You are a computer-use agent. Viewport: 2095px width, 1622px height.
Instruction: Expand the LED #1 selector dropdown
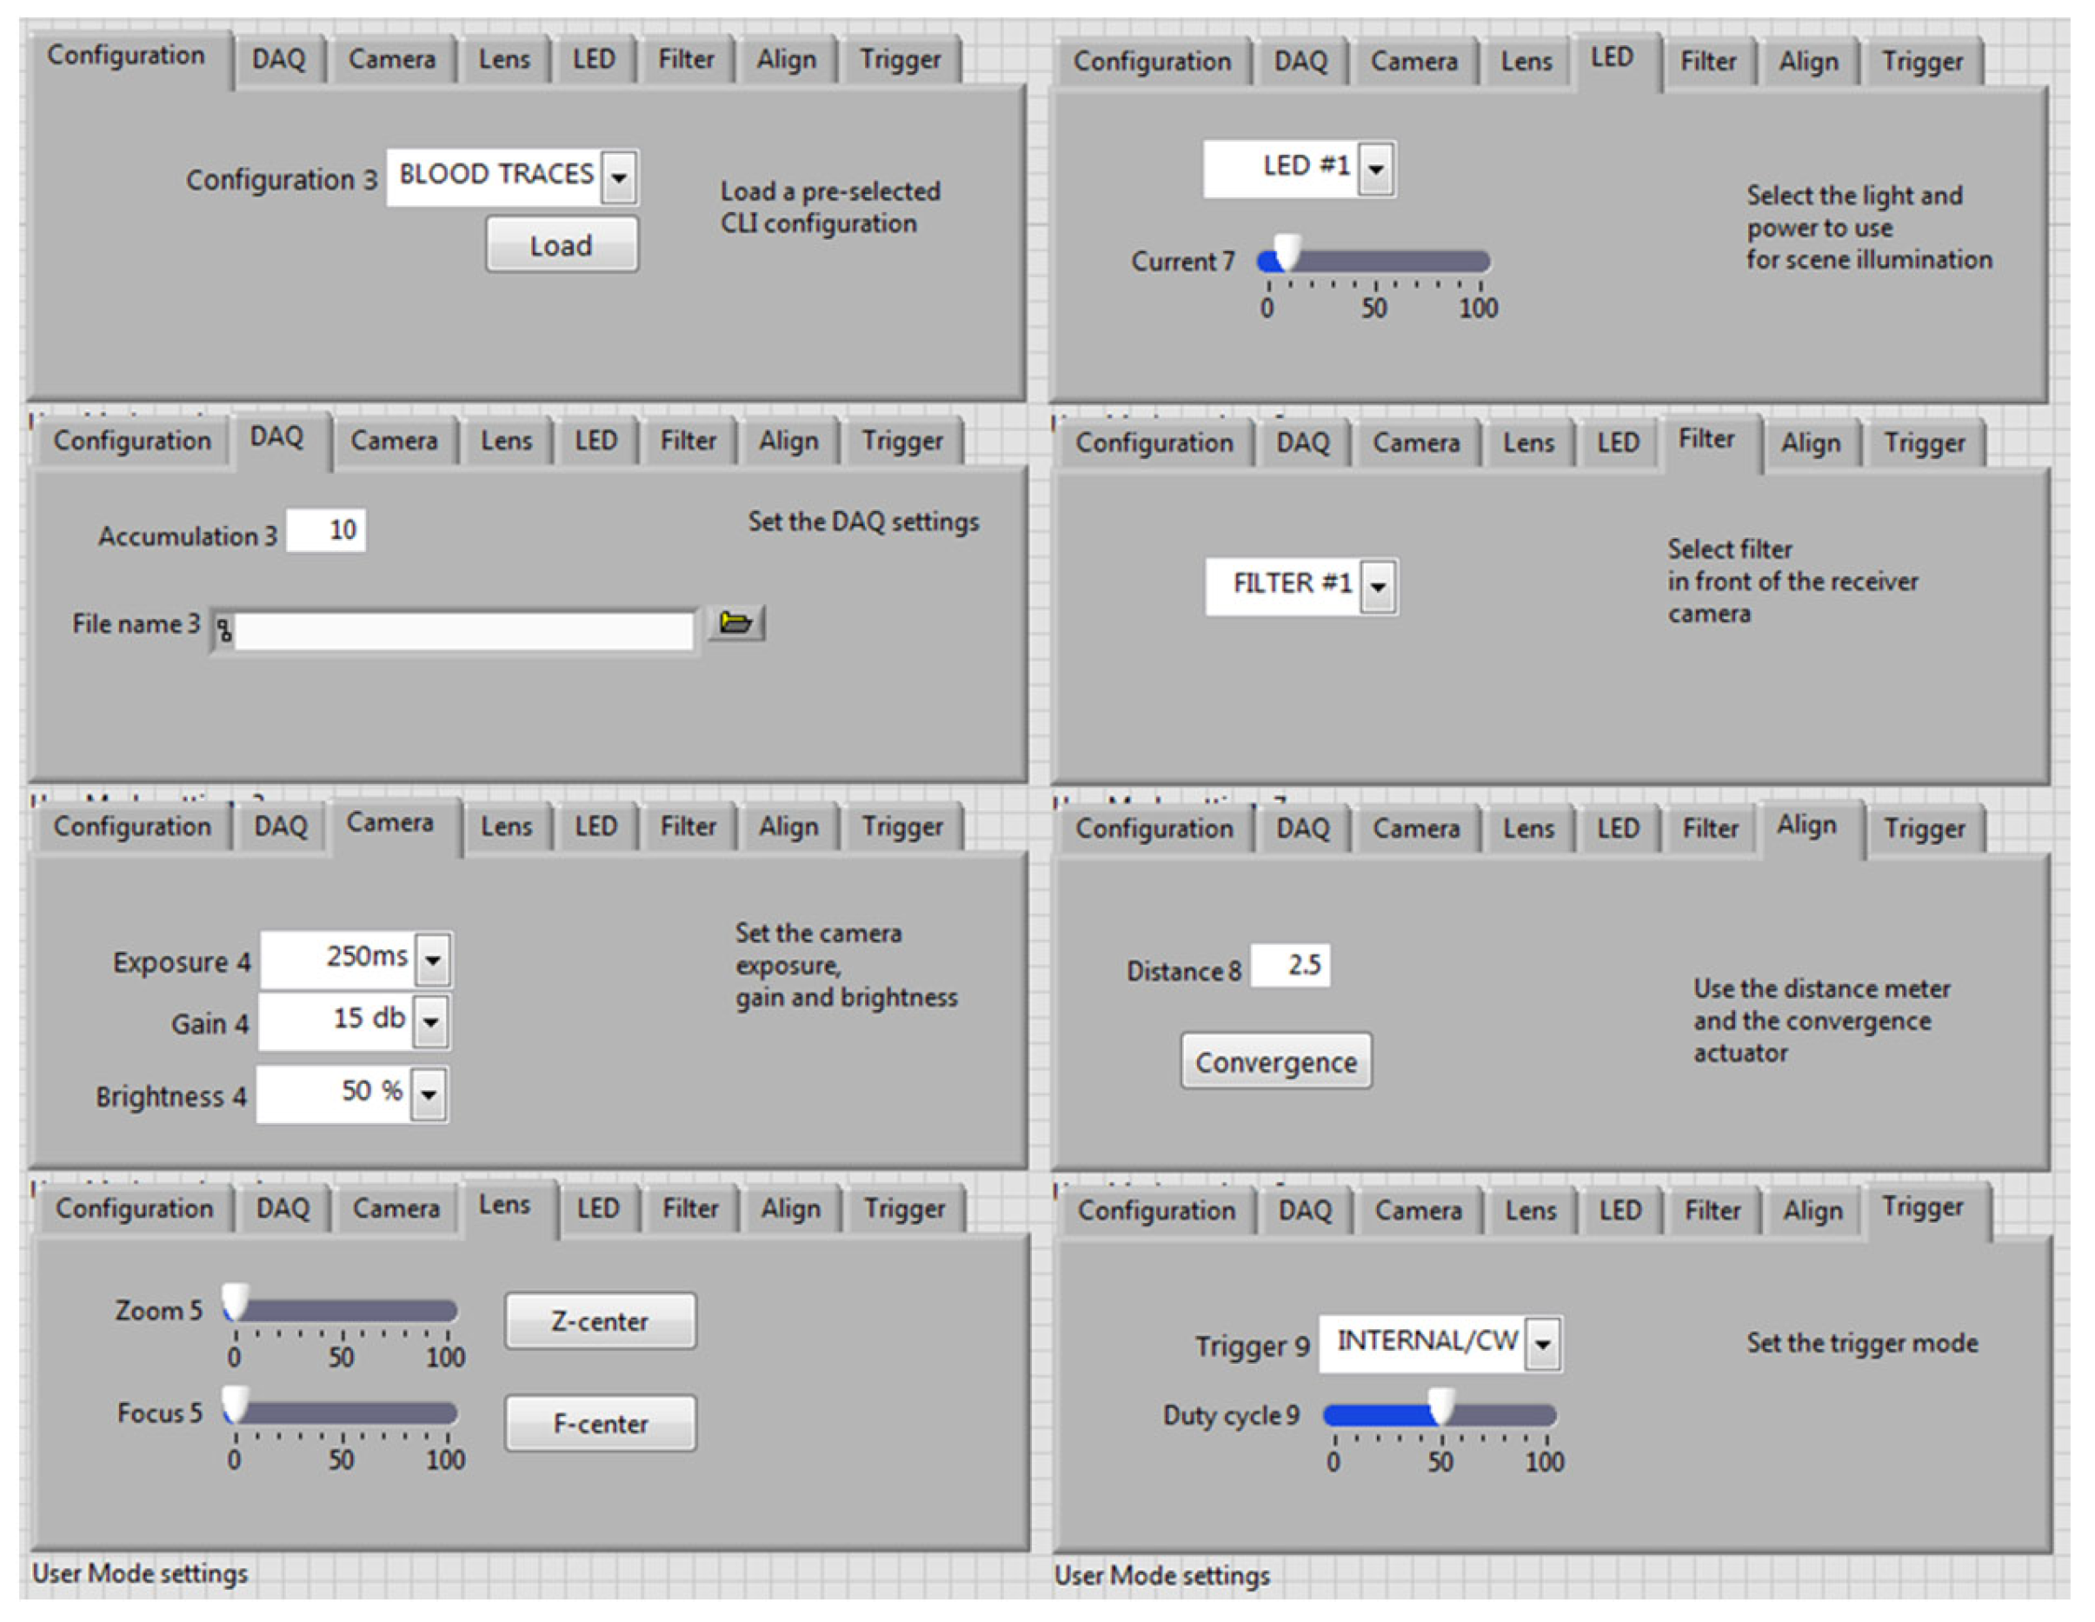tap(1375, 170)
